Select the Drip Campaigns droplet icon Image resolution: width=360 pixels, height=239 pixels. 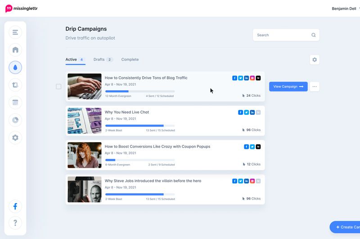pyautogui.click(x=15, y=67)
